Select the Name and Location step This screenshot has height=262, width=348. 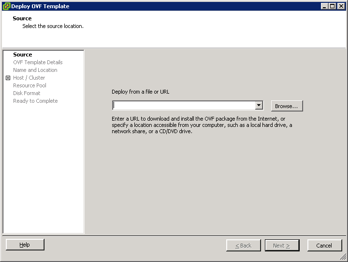pyautogui.click(x=35, y=70)
